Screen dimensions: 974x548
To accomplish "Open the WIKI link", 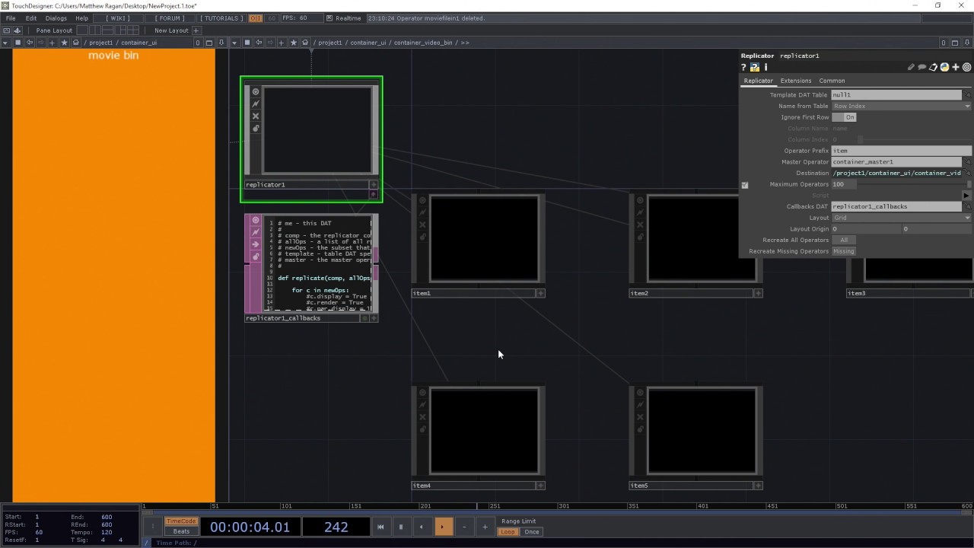I will pos(116,18).
